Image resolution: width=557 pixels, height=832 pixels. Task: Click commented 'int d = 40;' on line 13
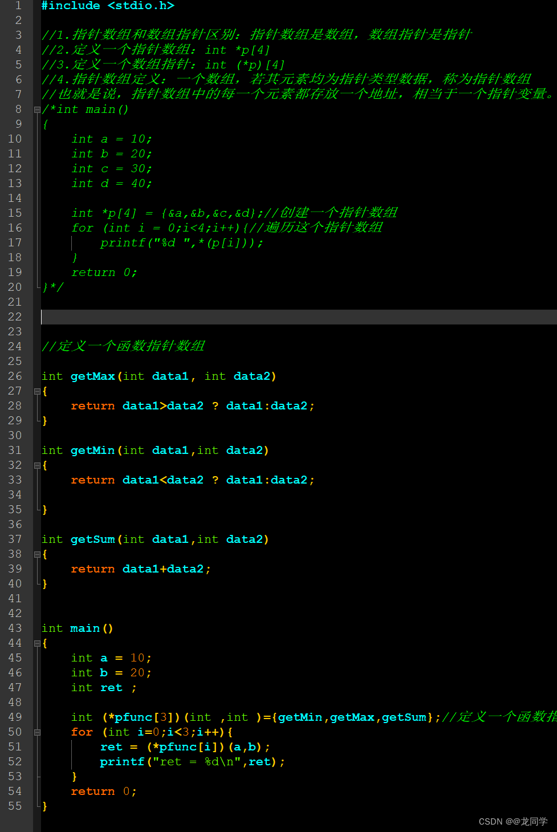pos(112,184)
